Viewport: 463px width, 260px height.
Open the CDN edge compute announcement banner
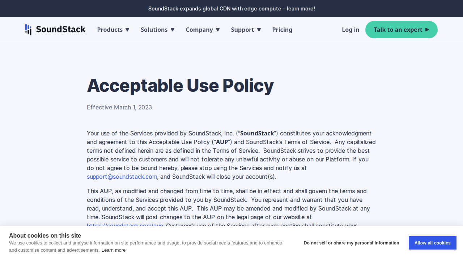231,9
